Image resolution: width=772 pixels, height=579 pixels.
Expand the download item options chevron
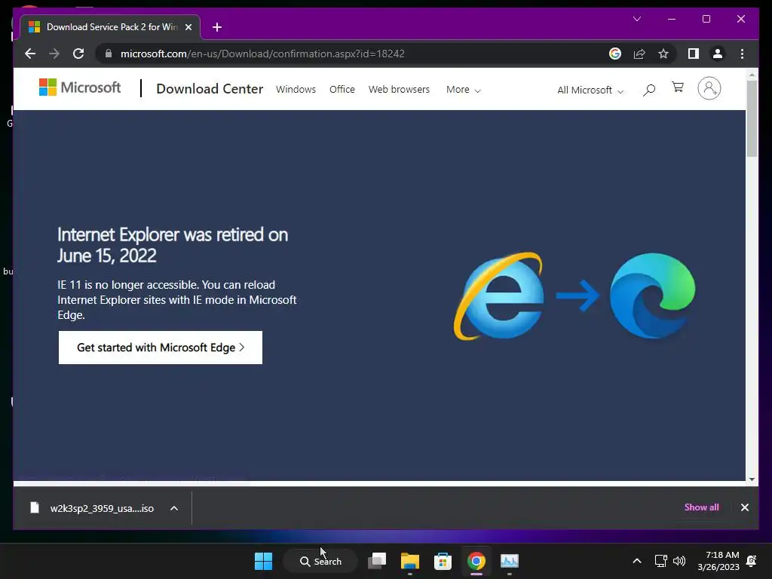click(x=174, y=508)
